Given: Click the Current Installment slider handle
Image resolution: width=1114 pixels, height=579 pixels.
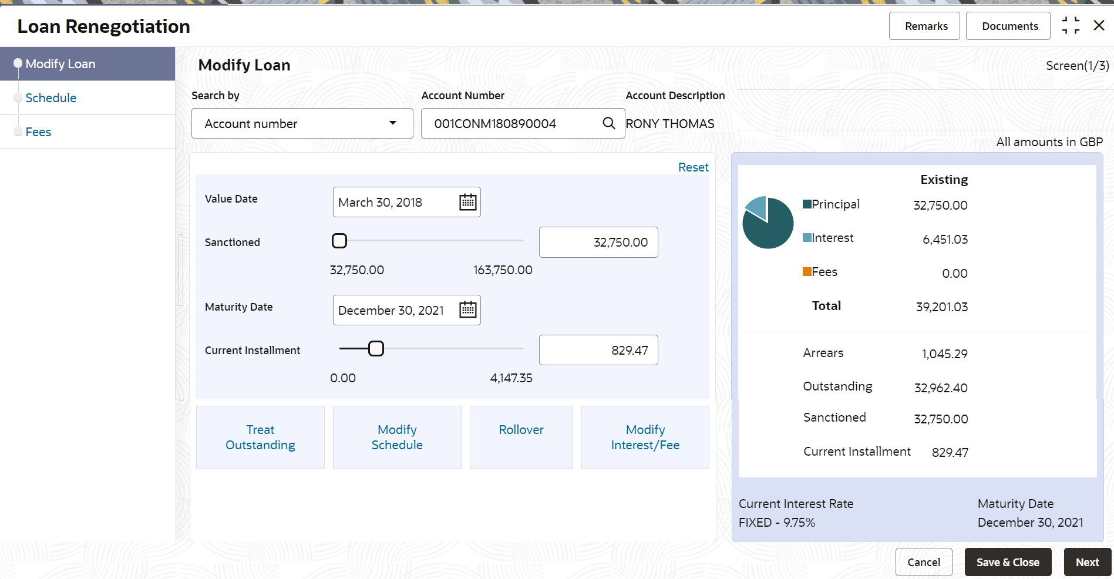Looking at the screenshot, I should click(376, 349).
